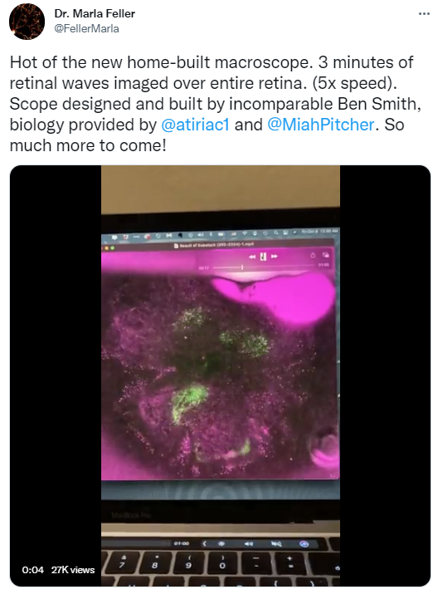Viewport: 438px width, 594px height.
Task: Click the share icon in the player
Action: tap(313, 255)
